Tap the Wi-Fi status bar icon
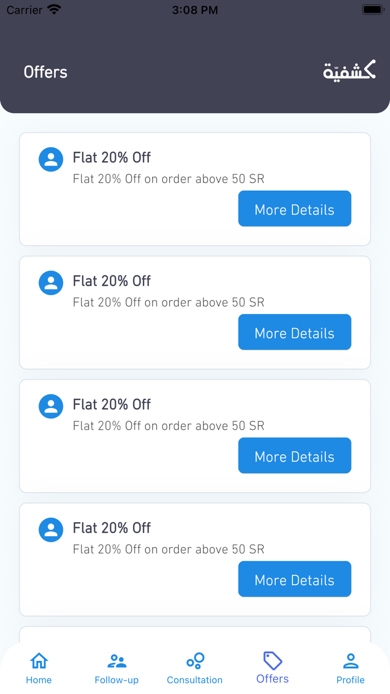The image size is (390, 694). pos(54,9)
